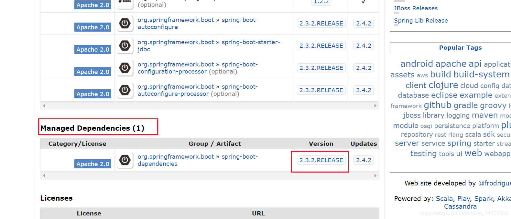Click 2.4.2 update for spring-boot-dependencies
Viewport: 511px width, 219px height.
[364, 160]
